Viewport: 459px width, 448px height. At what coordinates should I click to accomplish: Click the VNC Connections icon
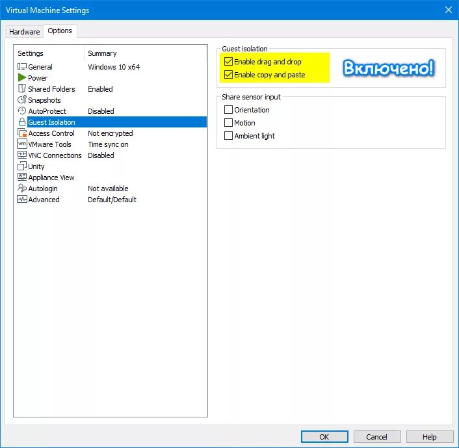[22, 155]
